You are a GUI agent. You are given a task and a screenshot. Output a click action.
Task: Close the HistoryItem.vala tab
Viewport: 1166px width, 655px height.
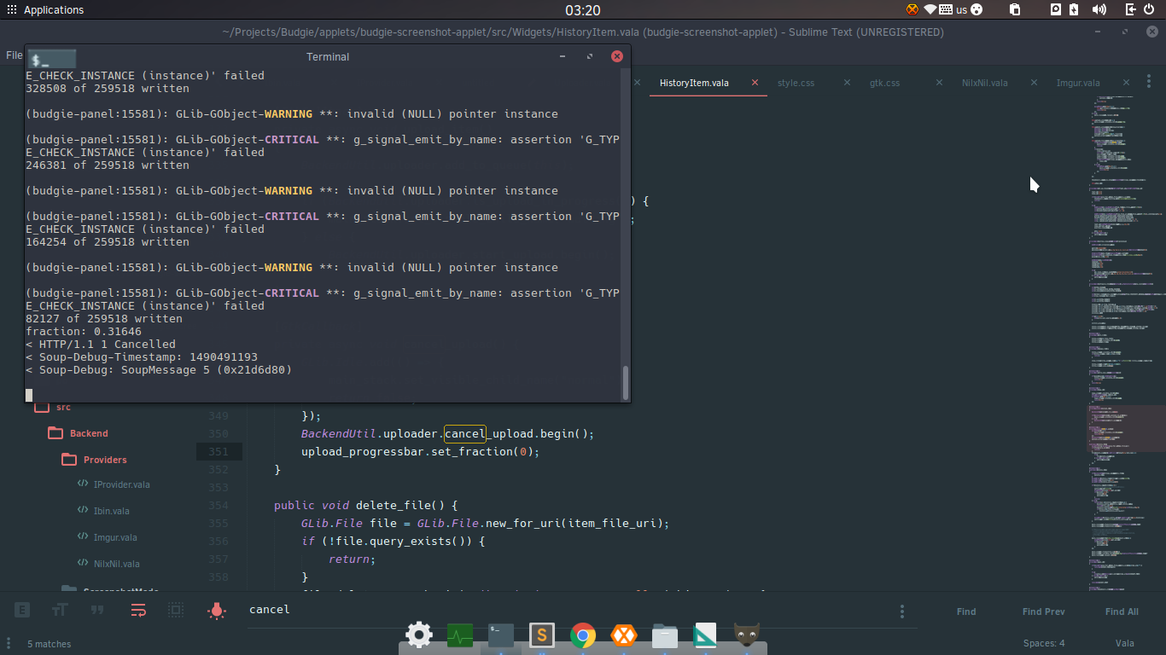(755, 83)
